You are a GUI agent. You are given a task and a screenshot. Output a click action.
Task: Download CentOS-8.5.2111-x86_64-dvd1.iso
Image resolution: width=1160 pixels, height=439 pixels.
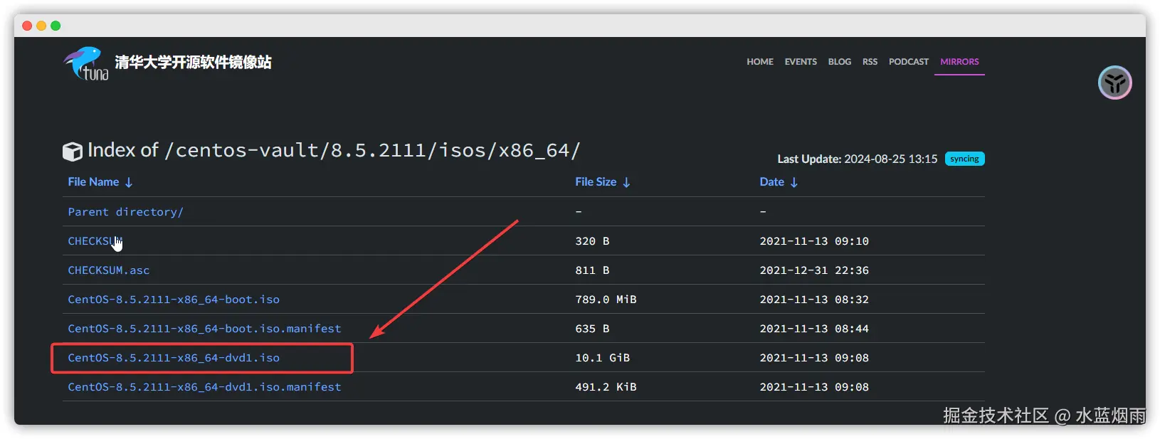(x=174, y=358)
